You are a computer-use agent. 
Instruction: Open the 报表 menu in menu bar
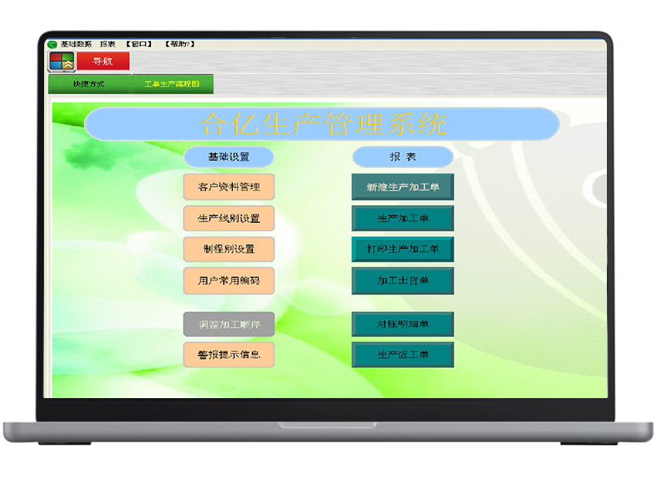tap(108, 44)
